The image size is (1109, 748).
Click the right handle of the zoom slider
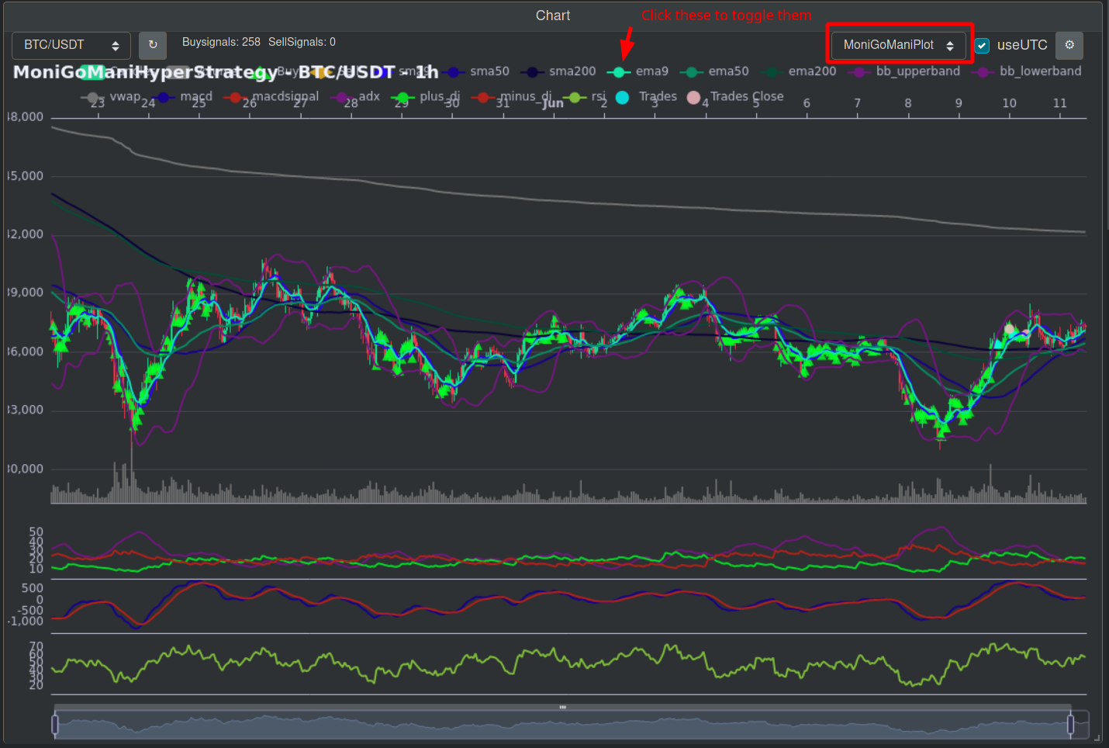[1070, 725]
